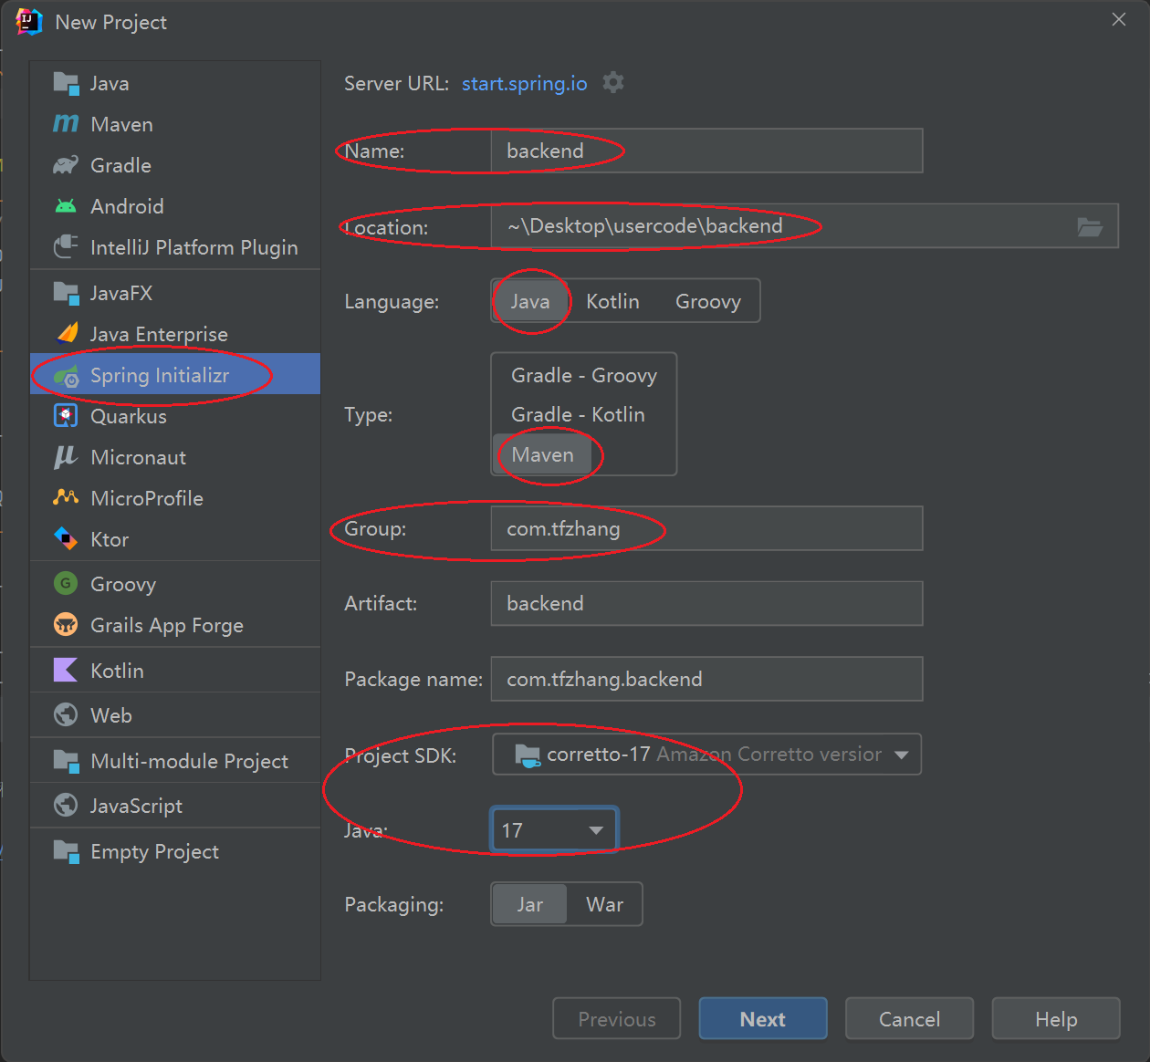1150x1062 pixels.
Task: Click the Grails App Forge icon
Action: tap(66, 625)
